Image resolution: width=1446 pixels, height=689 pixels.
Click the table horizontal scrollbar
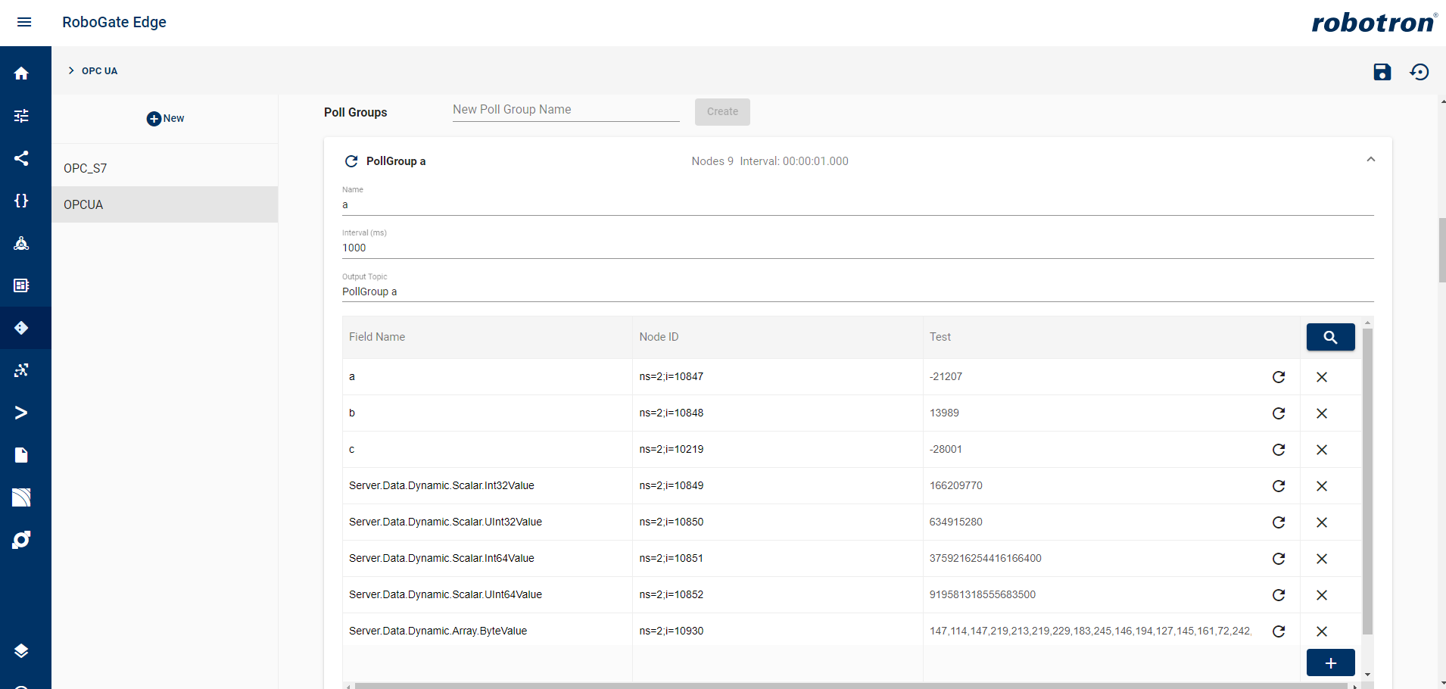point(851,686)
